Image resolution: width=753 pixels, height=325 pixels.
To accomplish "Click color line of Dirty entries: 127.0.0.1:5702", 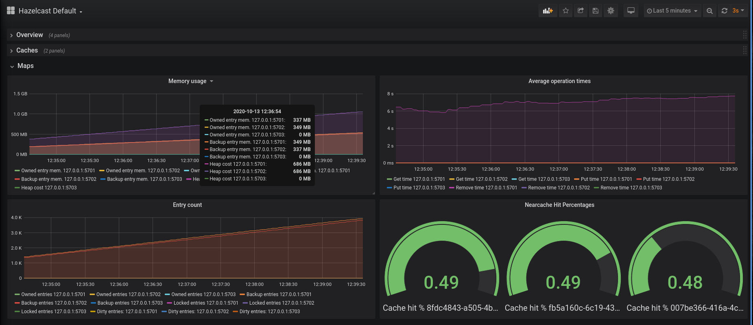I will tap(164, 312).
